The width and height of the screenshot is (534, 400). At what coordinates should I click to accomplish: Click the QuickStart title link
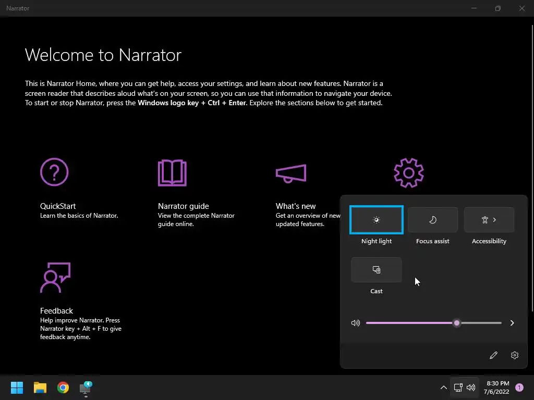tap(58, 206)
